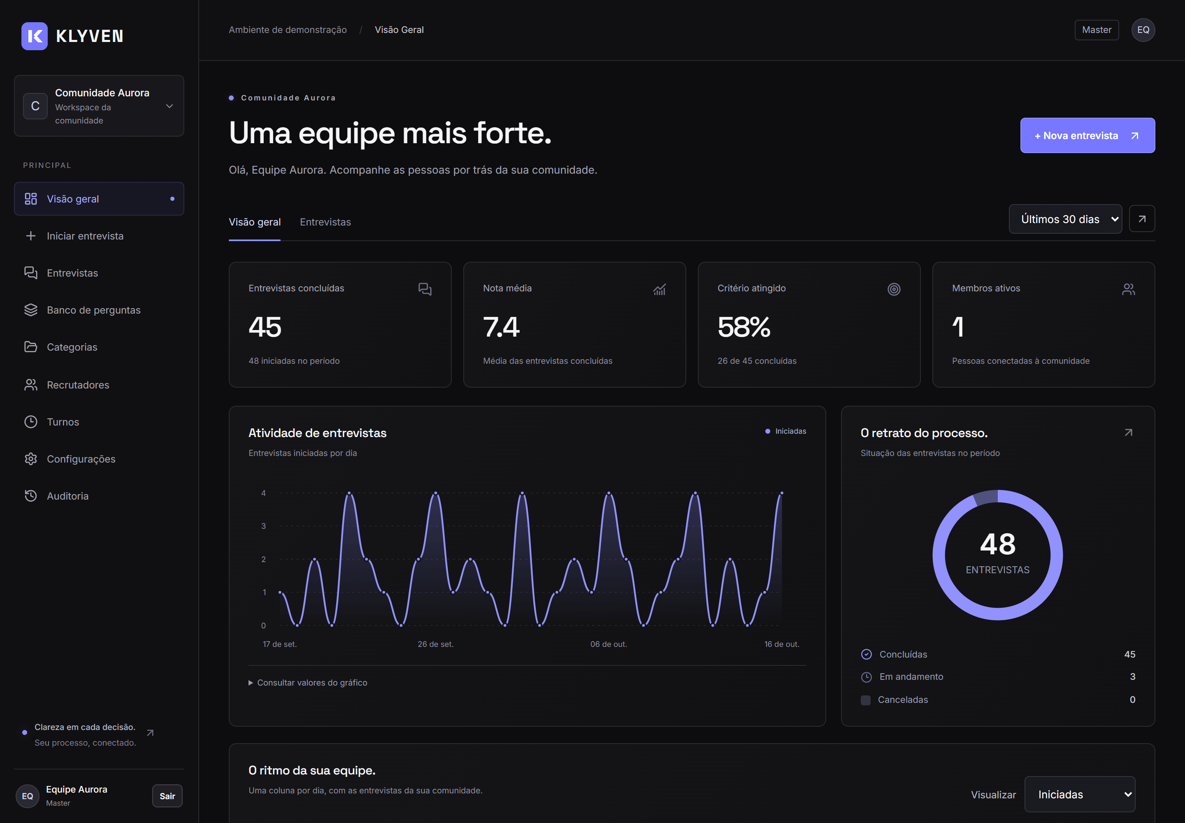Click the Auditoria label in sidebar

pyautogui.click(x=67, y=496)
